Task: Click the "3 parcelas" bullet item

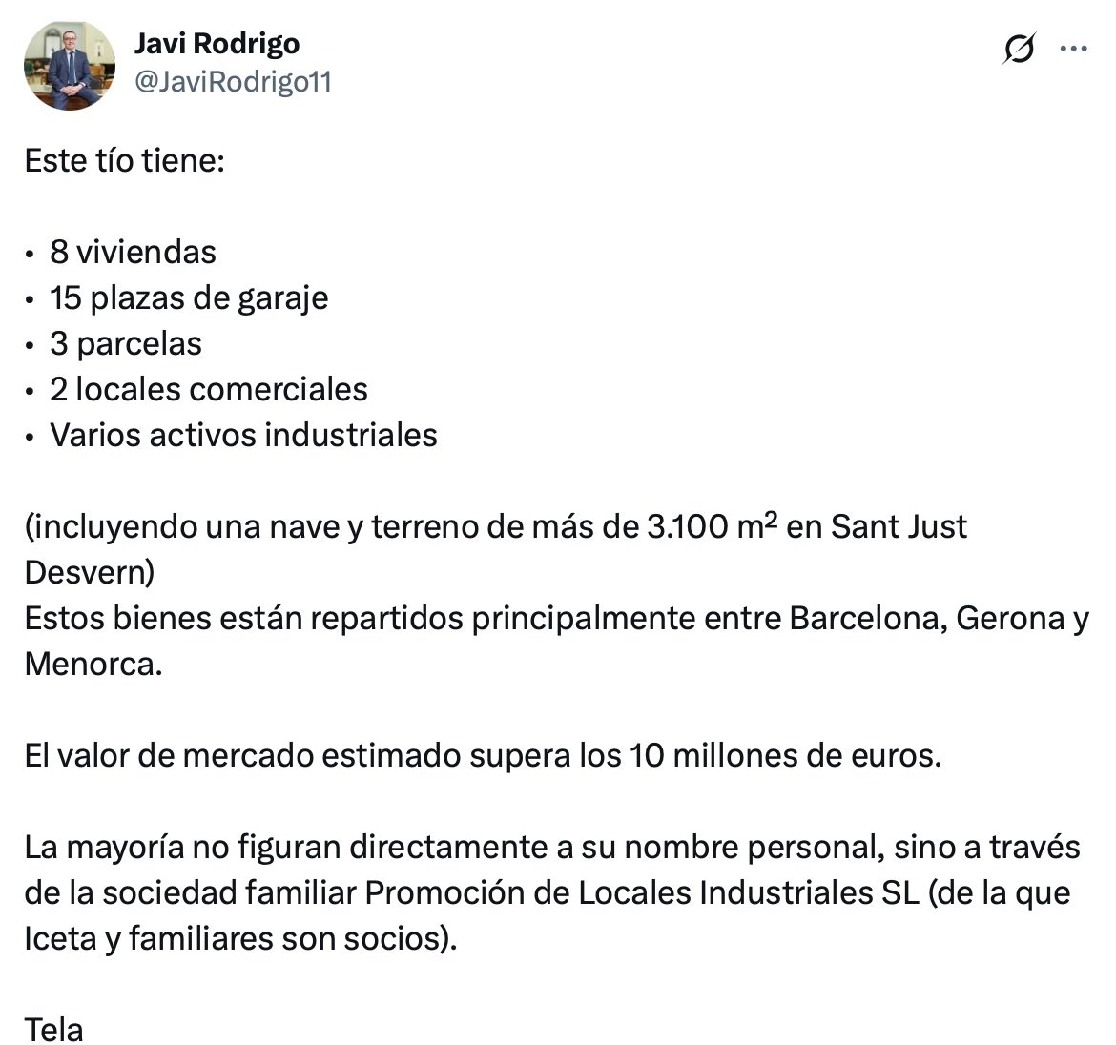Action: coord(125,343)
